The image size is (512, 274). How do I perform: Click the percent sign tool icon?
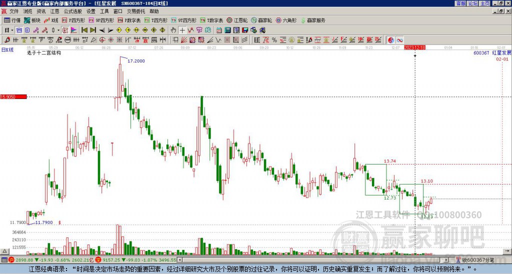[x=274, y=40]
